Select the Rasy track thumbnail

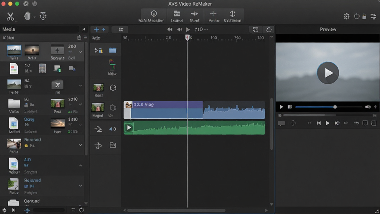[x=98, y=88]
